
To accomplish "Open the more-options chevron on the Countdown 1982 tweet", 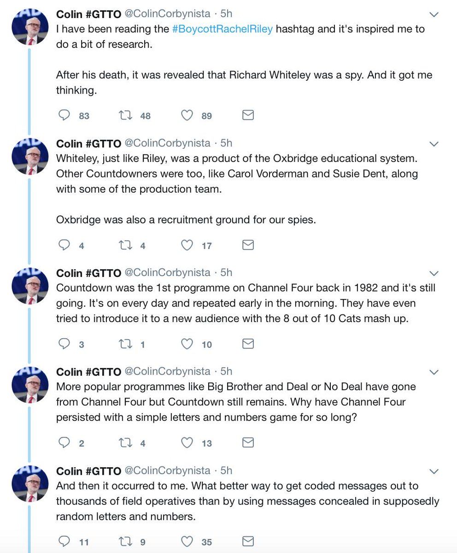I will (x=434, y=273).
